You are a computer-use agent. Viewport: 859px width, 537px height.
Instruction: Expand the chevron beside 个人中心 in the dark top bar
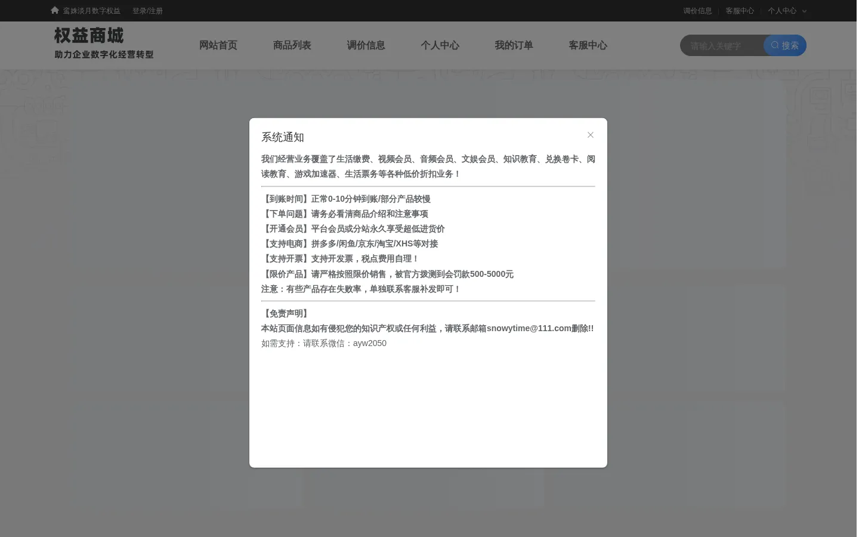[804, 11]
